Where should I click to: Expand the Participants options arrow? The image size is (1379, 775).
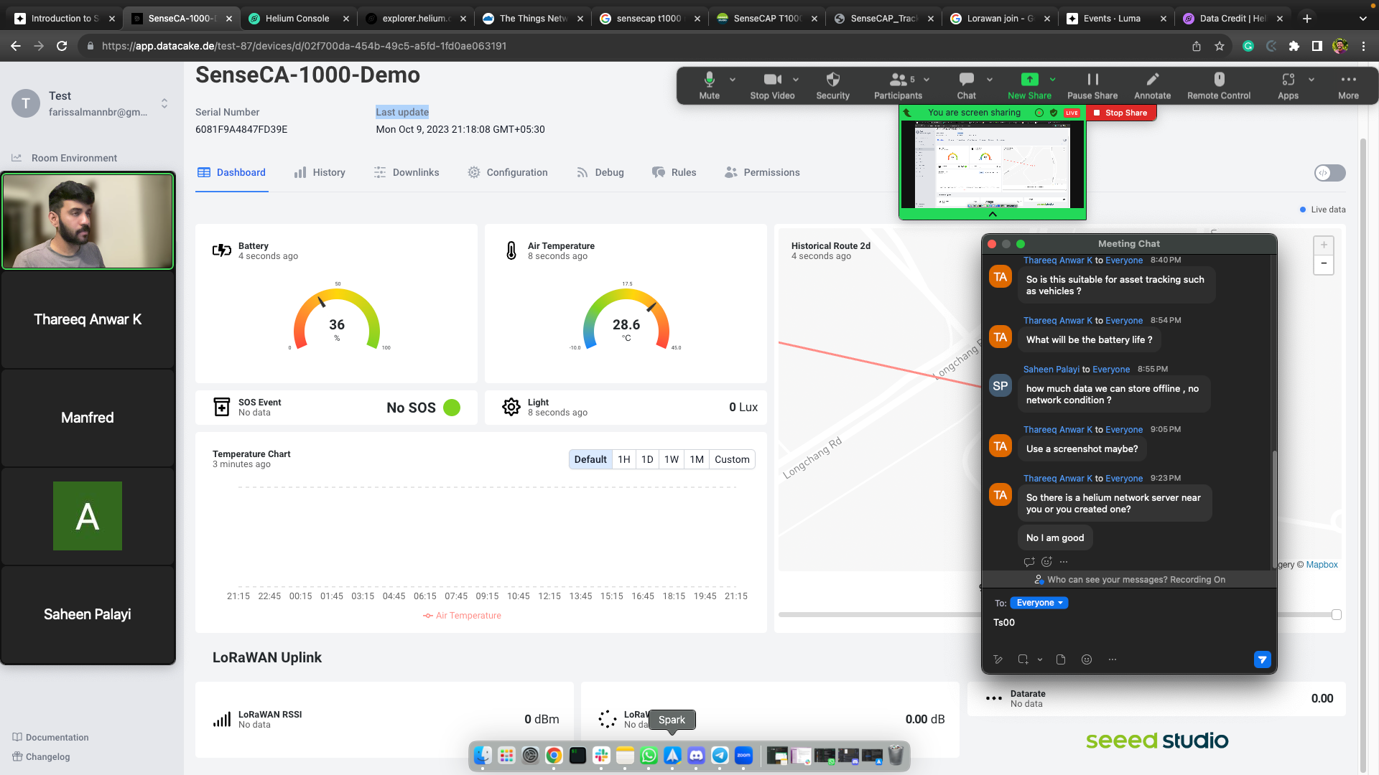(927, 80)
